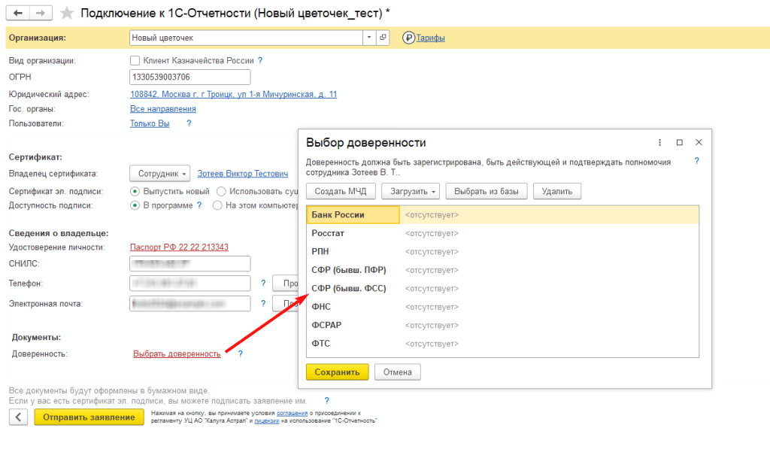Click help question mark next to Пользователи

click(x=189, y=123)
